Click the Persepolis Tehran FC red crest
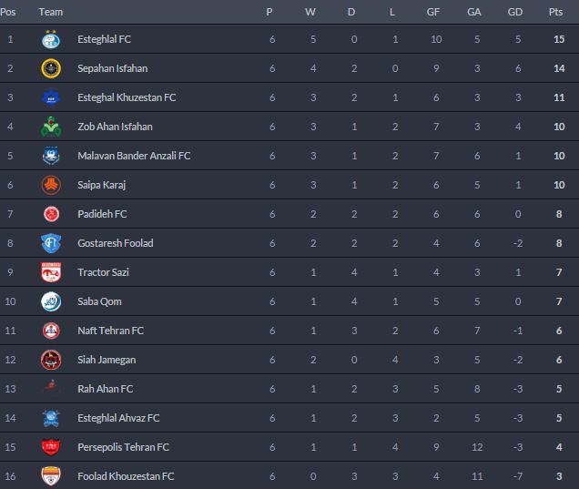This screenshot has height=489, width=579. tap(50, 447)
